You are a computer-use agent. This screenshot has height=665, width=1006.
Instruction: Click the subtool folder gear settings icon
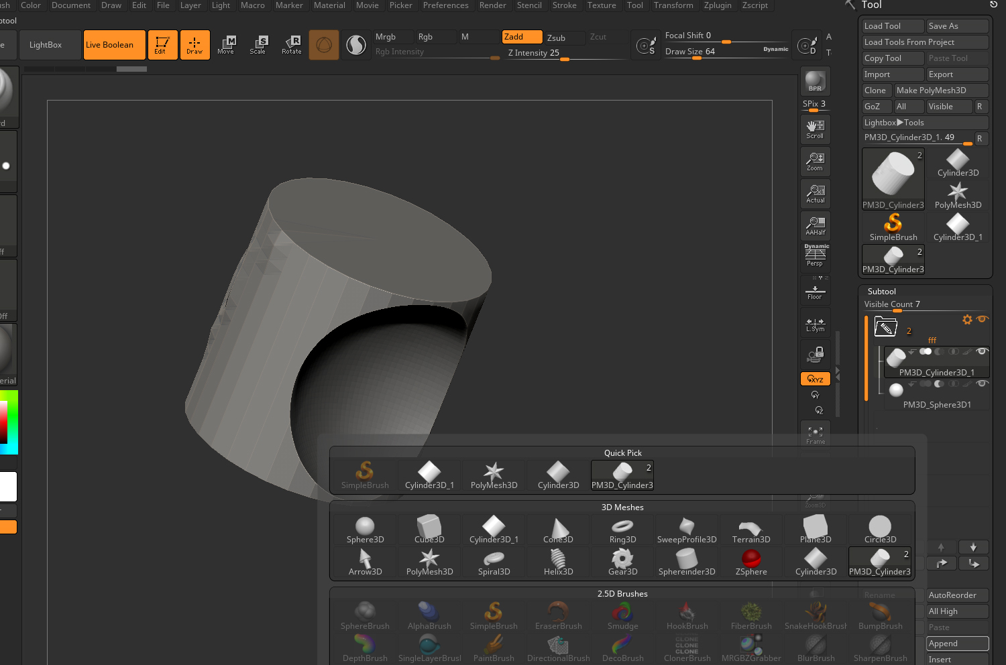click(x=967, y=320)
